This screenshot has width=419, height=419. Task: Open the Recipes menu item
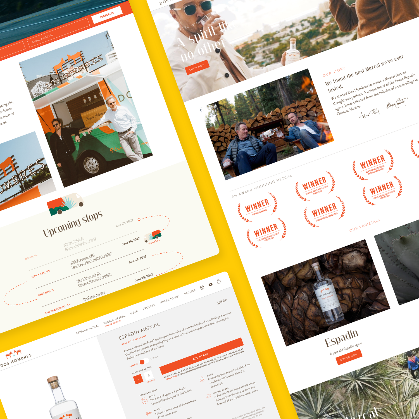pos(190,292)
